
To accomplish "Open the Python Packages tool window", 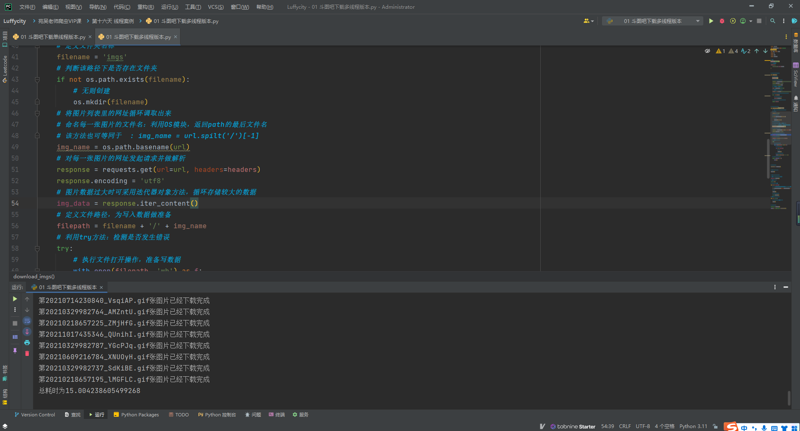I will point(136,415).
